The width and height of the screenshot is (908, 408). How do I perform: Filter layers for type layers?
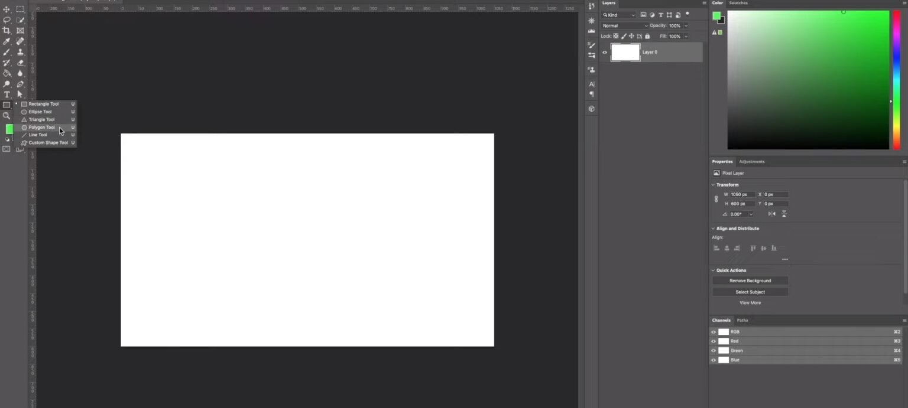(660, 15)
